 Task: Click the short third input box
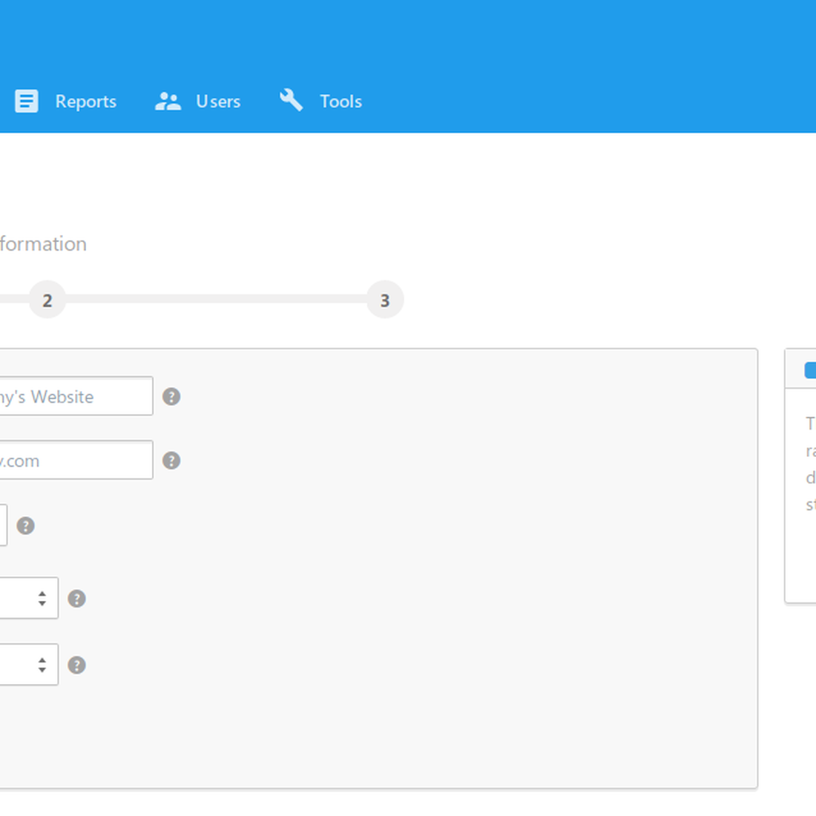coord(2,525)
